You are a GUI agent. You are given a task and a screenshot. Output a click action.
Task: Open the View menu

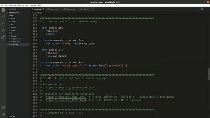[x=19, y=6]
